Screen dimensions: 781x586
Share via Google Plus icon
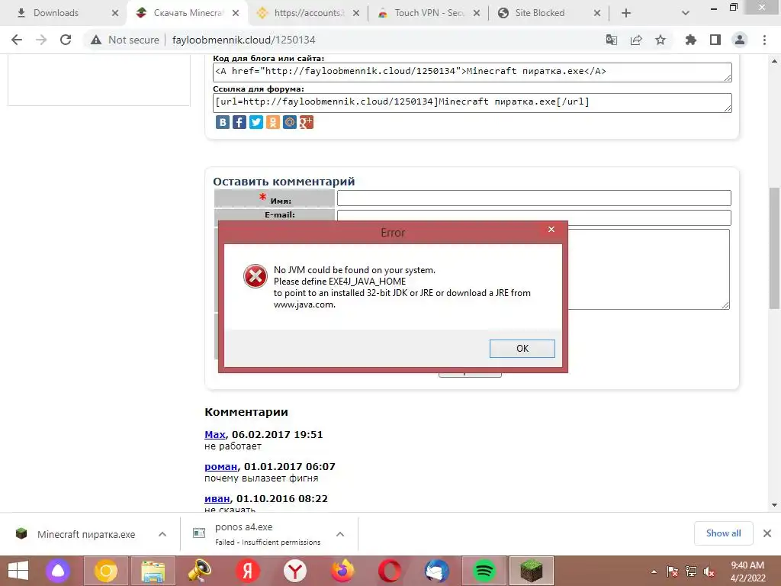(307, 122)
